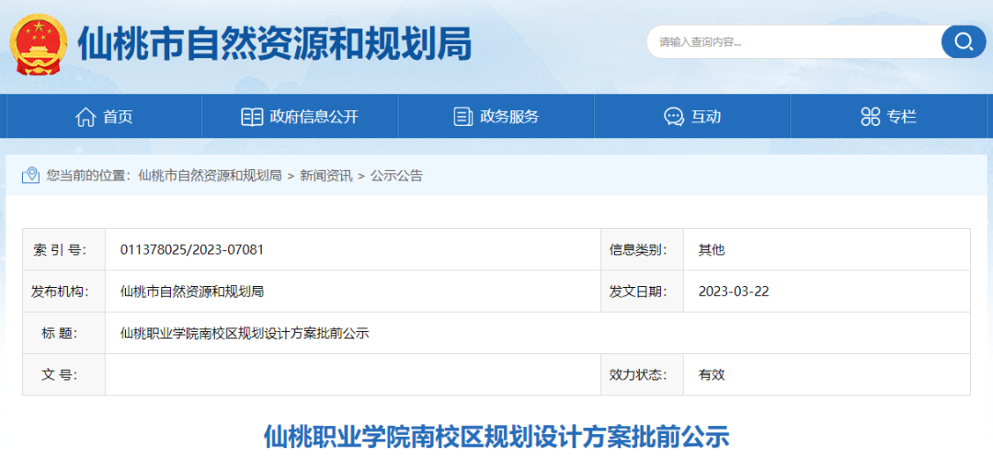Click the 标题 label cell
The width and height of the screenshot is (993, 471).
[x=64, y=333]
